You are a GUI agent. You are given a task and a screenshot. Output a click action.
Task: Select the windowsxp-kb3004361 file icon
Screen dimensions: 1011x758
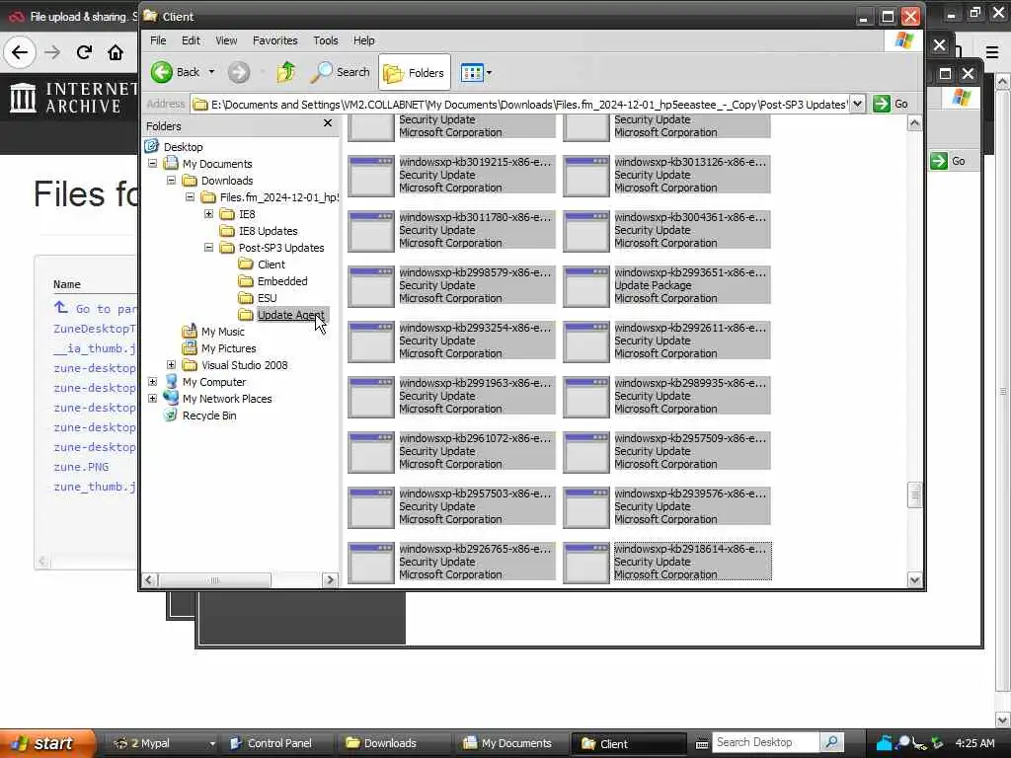586,231
